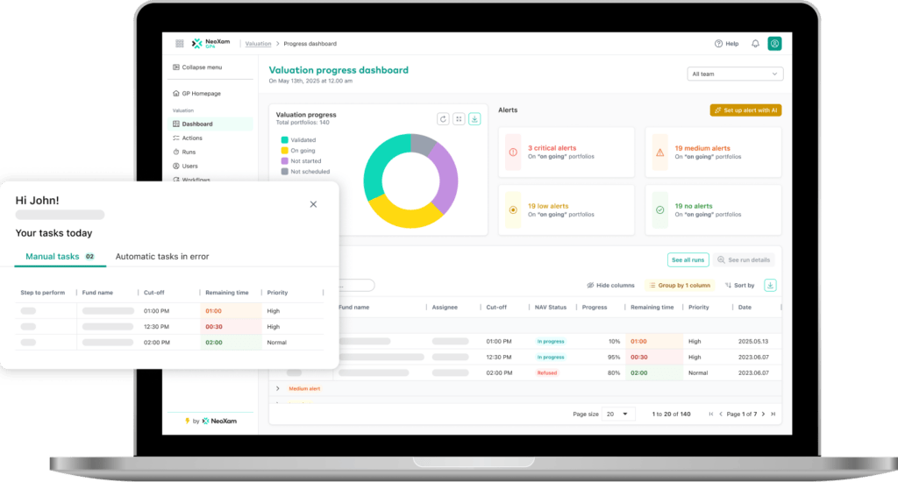Viewport: 898px width, 482px height.
Task: Click the See all runs button
Action: (687, 260)
